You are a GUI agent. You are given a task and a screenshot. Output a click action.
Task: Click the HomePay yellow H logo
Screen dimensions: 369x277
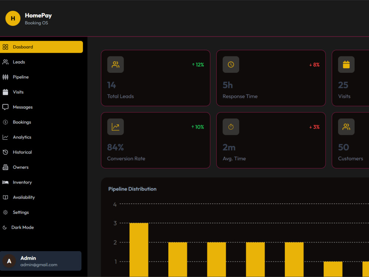pyautogui.click(x=13, y=18)
